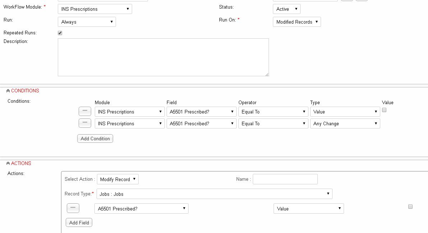Click inside the Name input field
Screen dimensions: 428x233
tap(285, 179)
